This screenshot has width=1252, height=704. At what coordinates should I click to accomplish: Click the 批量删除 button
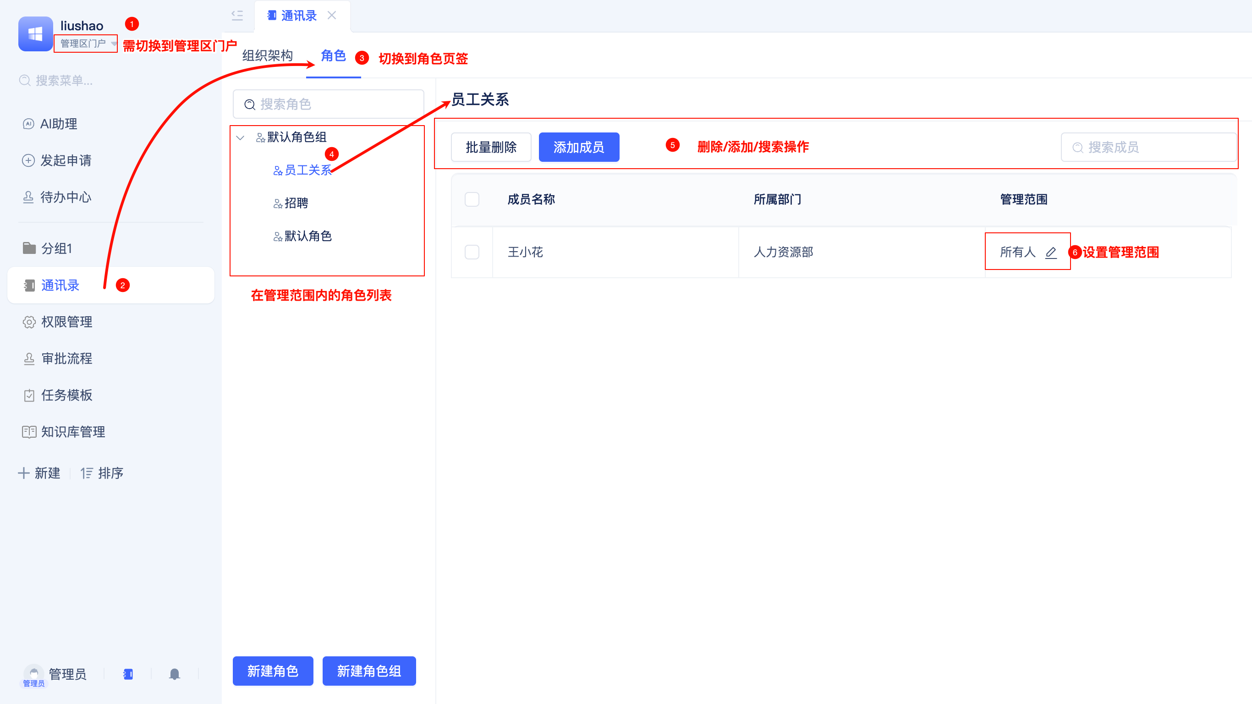pyautogui.click(x=491, y=147)
